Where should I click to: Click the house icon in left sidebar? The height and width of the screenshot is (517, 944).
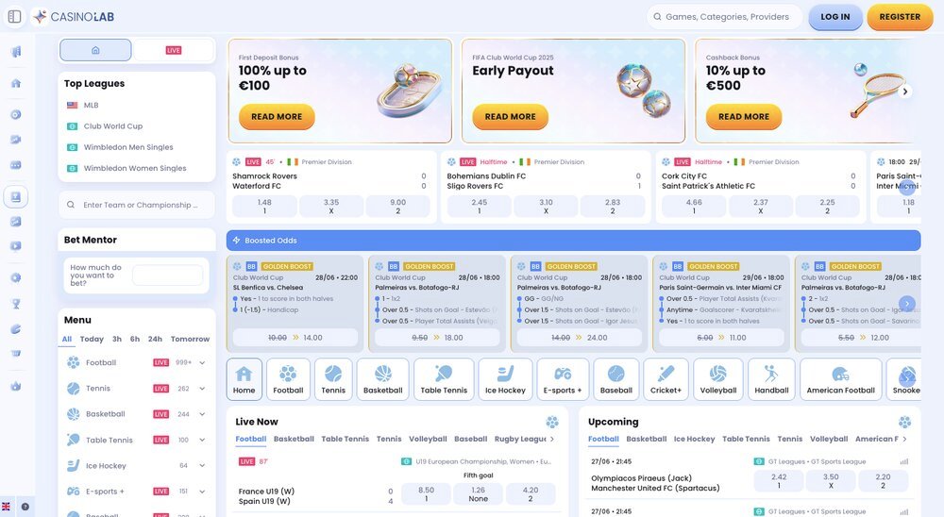click(16, 83)
